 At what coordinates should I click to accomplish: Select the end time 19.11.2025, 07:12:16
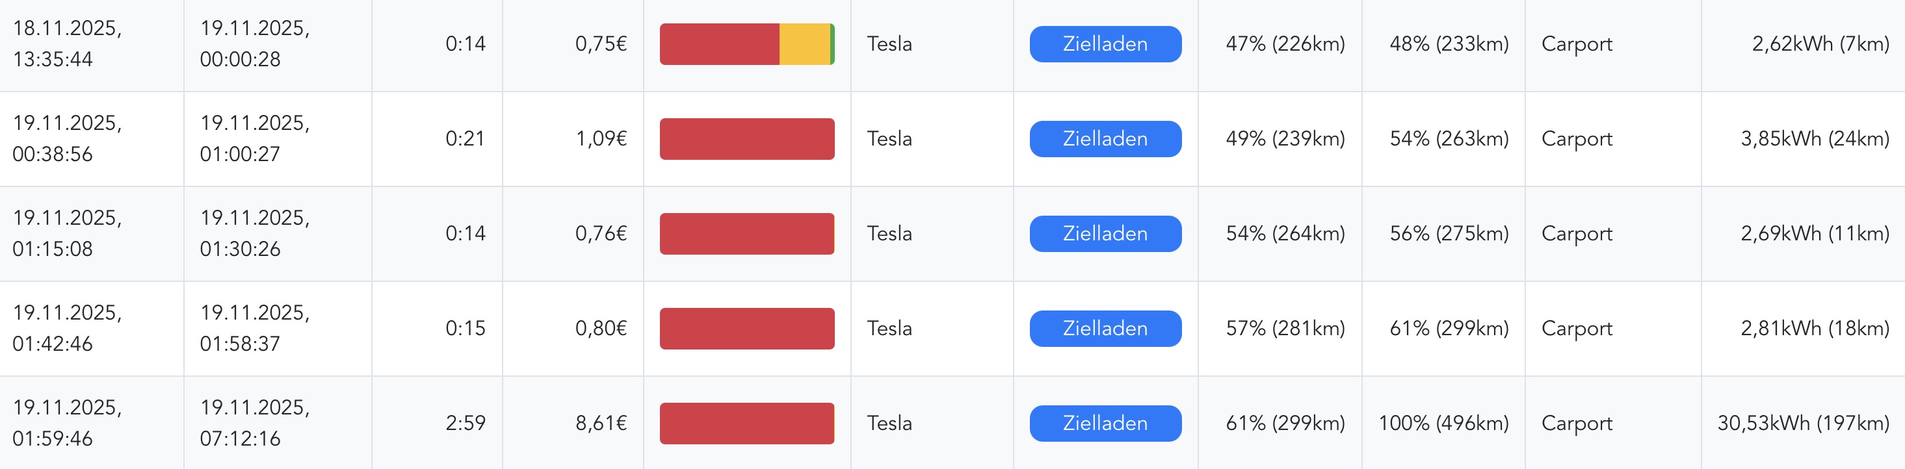click(x=254, y=424)
